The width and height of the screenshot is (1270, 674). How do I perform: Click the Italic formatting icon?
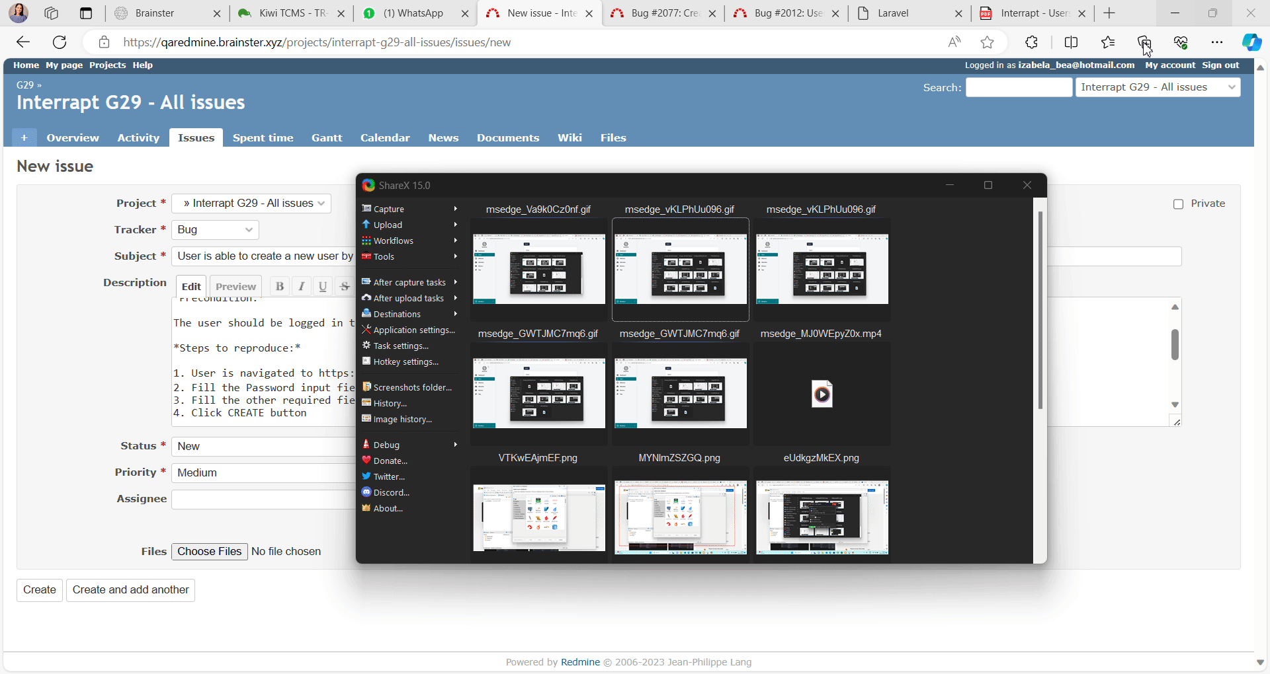click(x=302, y=286)
